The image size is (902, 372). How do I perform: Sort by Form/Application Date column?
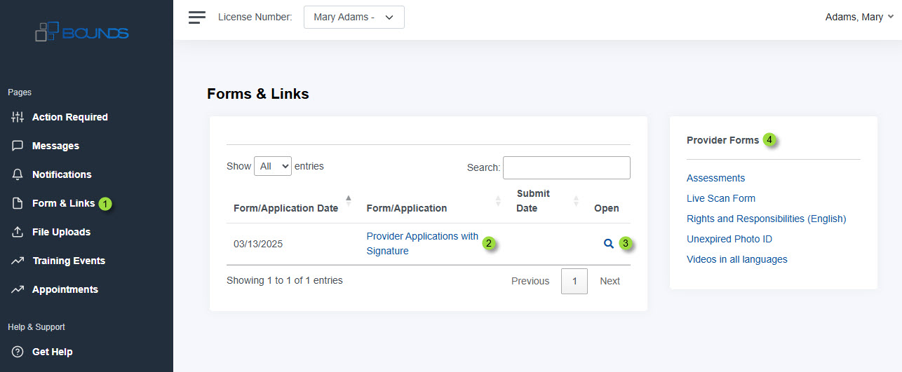(x=286, y=208)
